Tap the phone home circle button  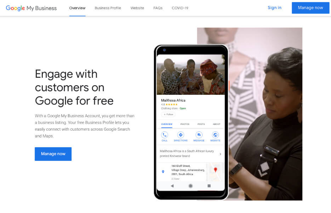[190, 186]
